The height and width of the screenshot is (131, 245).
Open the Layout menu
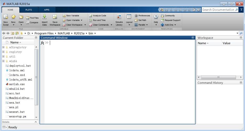pyautogui.click(x=129, y=20)
